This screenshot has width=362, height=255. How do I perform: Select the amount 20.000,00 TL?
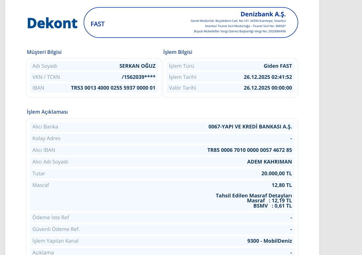(276, 173)
